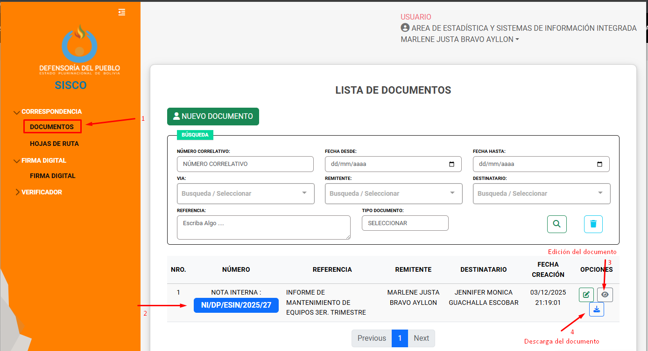Screen dimensions: 648x351
Task: View the document using the eye icon
Action: pos(605,295)
